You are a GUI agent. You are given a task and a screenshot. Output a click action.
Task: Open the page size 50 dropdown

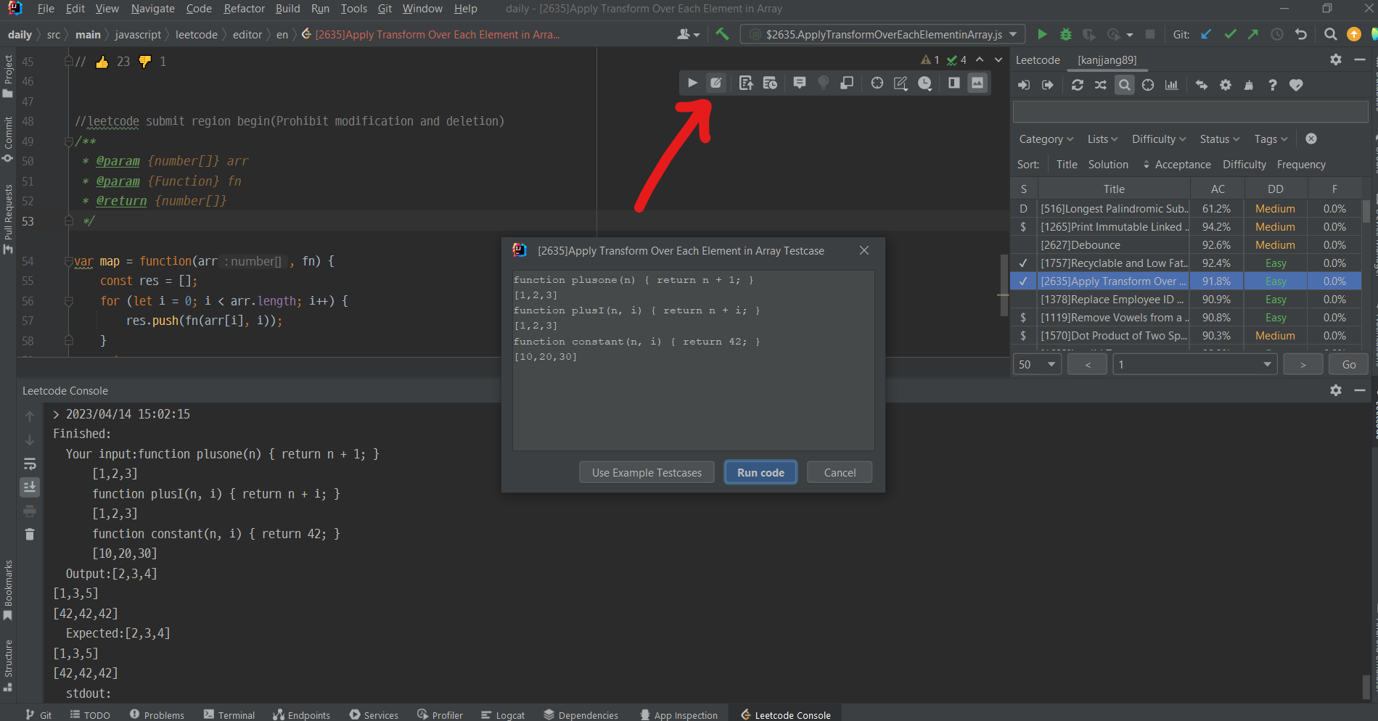(x=1037, y=364)
